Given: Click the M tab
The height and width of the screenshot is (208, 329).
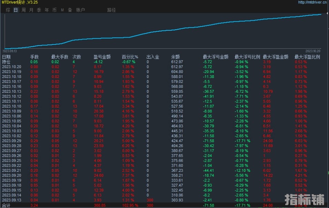Looking at the screenshot, I should click(x=62, y=10).
